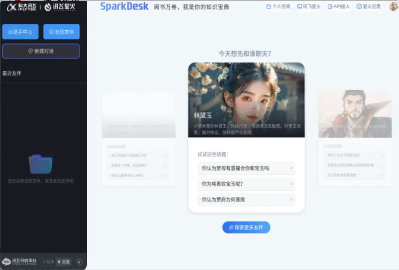
Task: Click the iFLYTEK logo in the sidebar
Action: (21, 7)
